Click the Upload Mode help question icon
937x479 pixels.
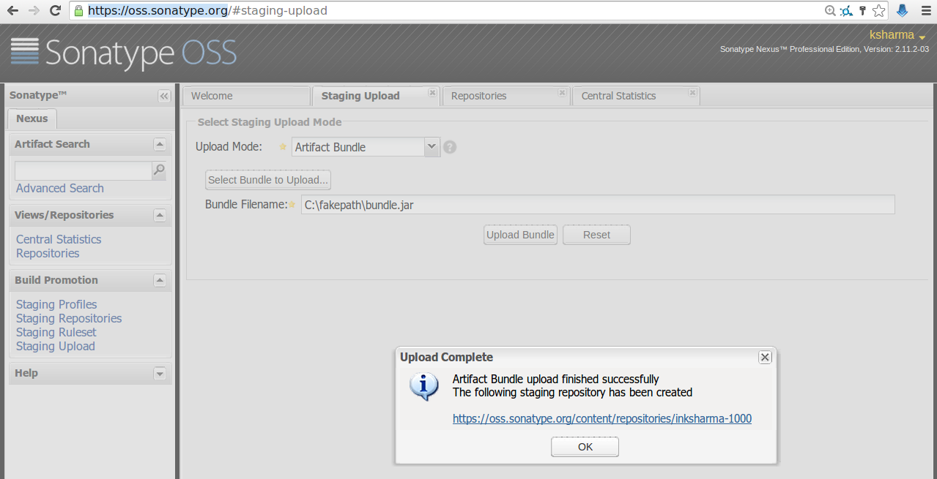tap(450, 147)
